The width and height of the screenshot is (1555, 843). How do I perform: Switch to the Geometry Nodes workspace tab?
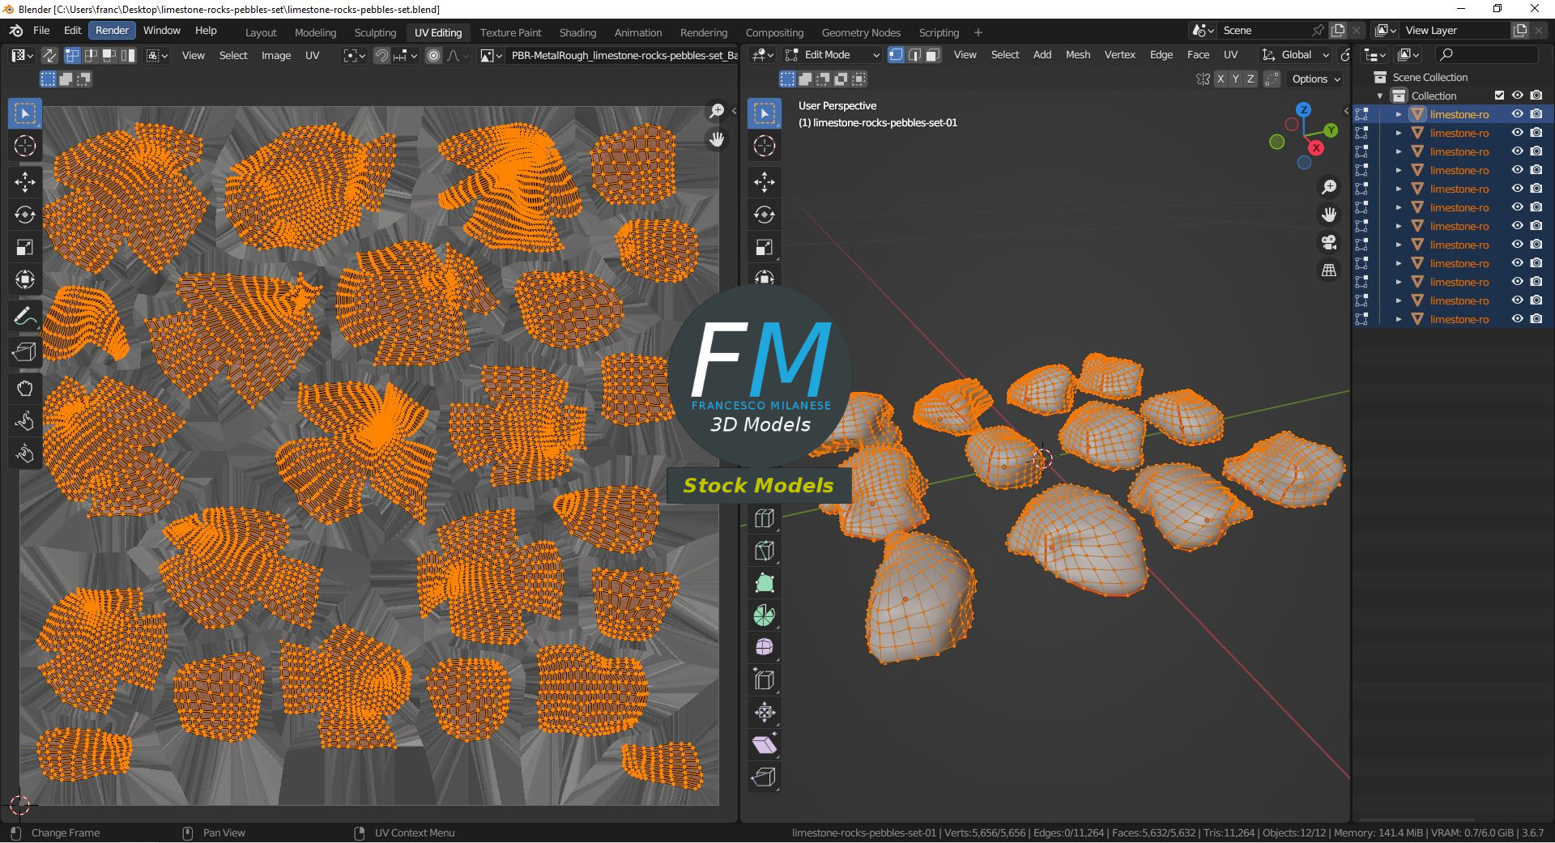(x=861, y=32)
